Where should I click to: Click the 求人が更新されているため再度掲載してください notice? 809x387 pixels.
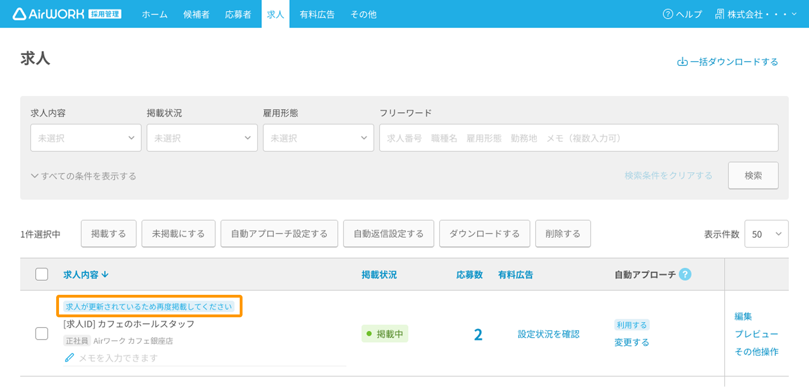(x=149, y=307)
